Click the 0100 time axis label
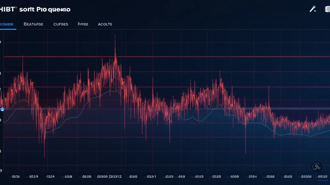 click(102, 177)
